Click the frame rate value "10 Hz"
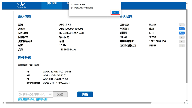The width and height of the screenshot is (192, 108). [x=63, y=45]
